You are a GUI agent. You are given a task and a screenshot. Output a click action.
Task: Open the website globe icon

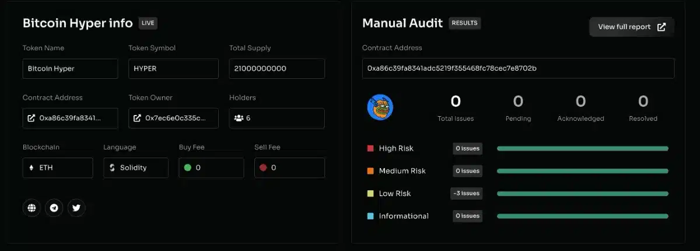coord(32,208)
